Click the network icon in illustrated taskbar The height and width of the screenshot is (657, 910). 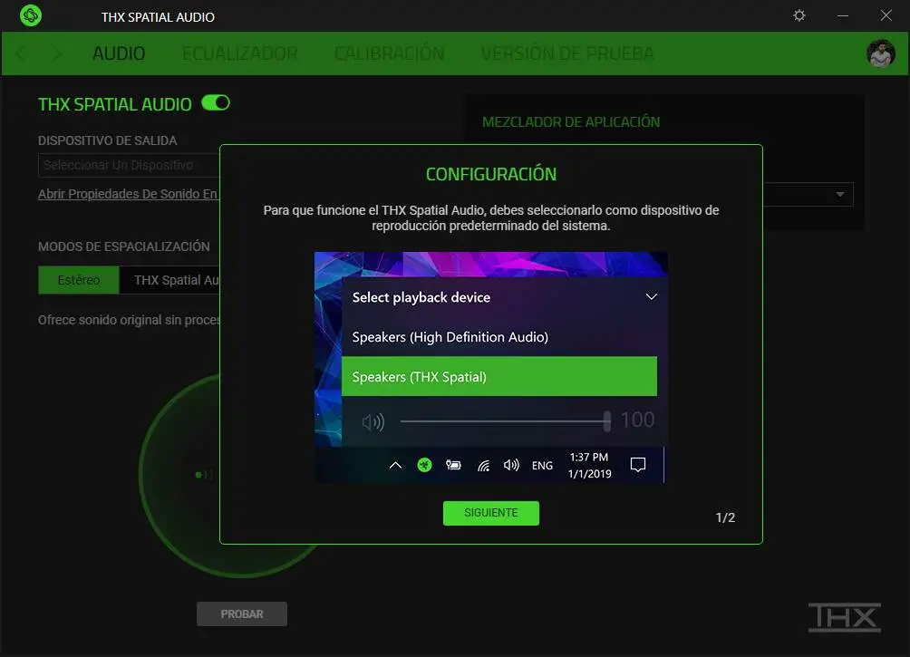coord(483,466)
